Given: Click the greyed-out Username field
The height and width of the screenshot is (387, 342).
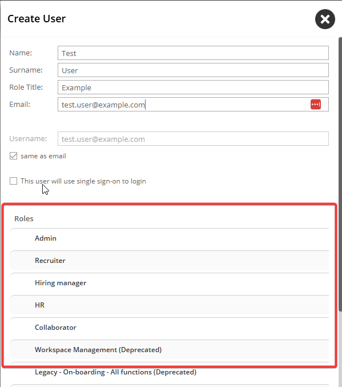Looking at the screenshot, I should tap(193, 139).
